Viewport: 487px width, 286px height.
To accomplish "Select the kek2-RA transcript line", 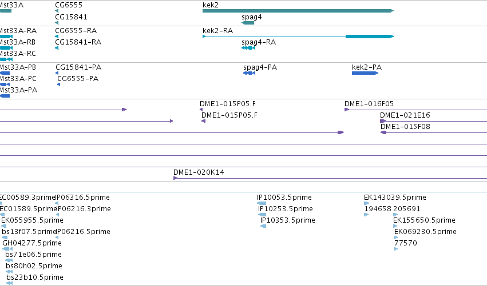I will click(x=298, y=37).
